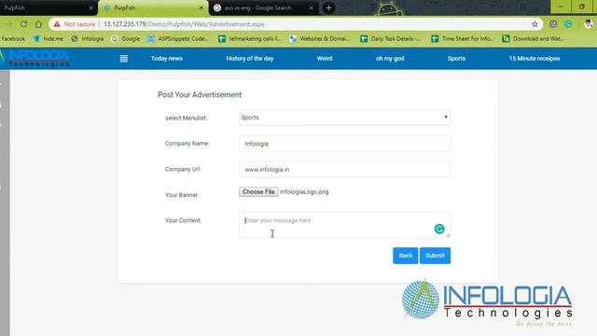The width and height of the screenshot is (597, 336).
Task: Go to the Sports menu item
Action: (456, 59)
